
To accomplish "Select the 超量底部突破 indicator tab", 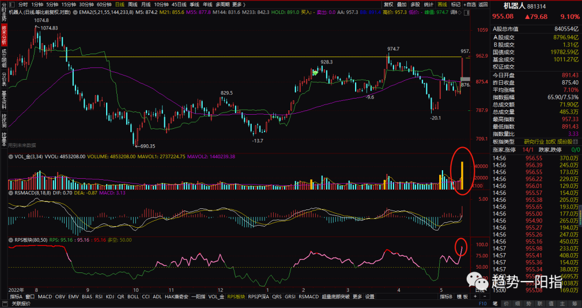I will [336, 297].
